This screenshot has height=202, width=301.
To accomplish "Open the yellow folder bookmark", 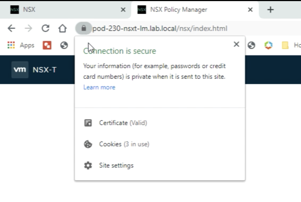I will [285, 45].
